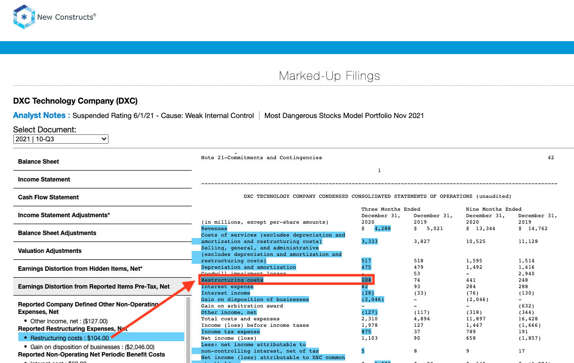Screen dimensions: 574x363
Task: Click Most Dangerous Stocks Model Portfolio note
Action: click(344, 116)
